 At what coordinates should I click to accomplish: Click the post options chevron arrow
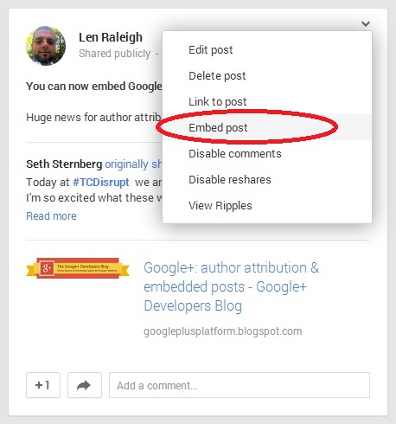tap(366, 23)
